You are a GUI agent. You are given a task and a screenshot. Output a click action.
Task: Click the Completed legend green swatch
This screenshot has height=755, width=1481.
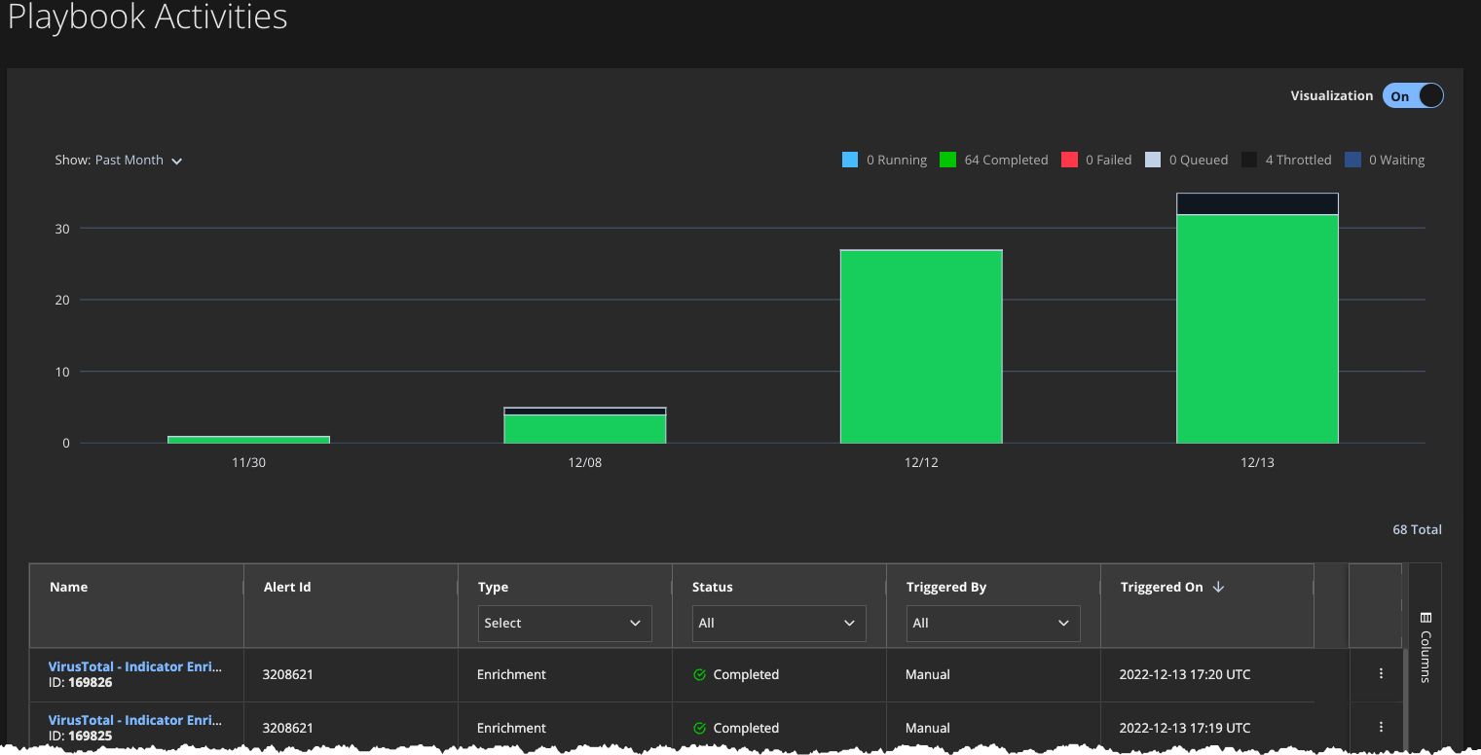click(947, 161)
